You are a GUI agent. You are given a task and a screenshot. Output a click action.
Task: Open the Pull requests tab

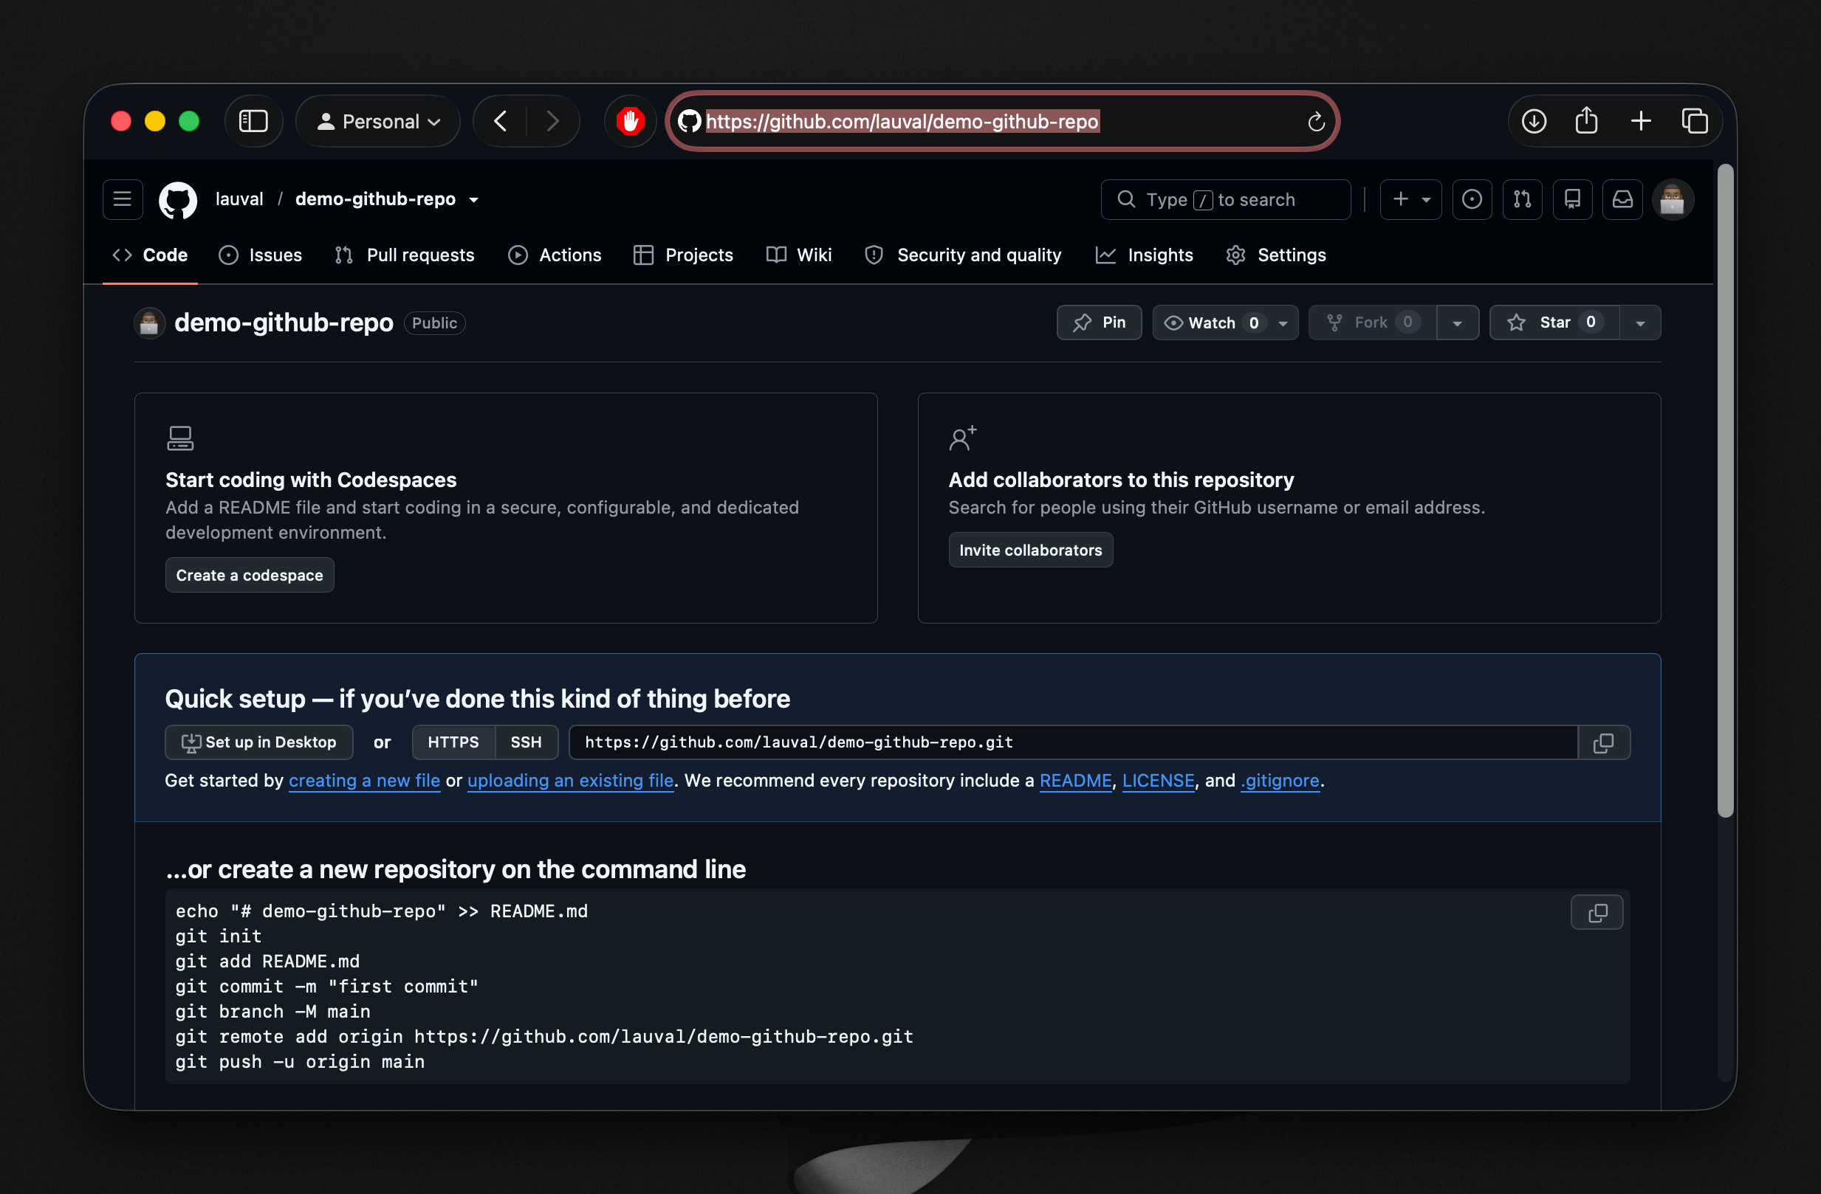pos(405,255)
